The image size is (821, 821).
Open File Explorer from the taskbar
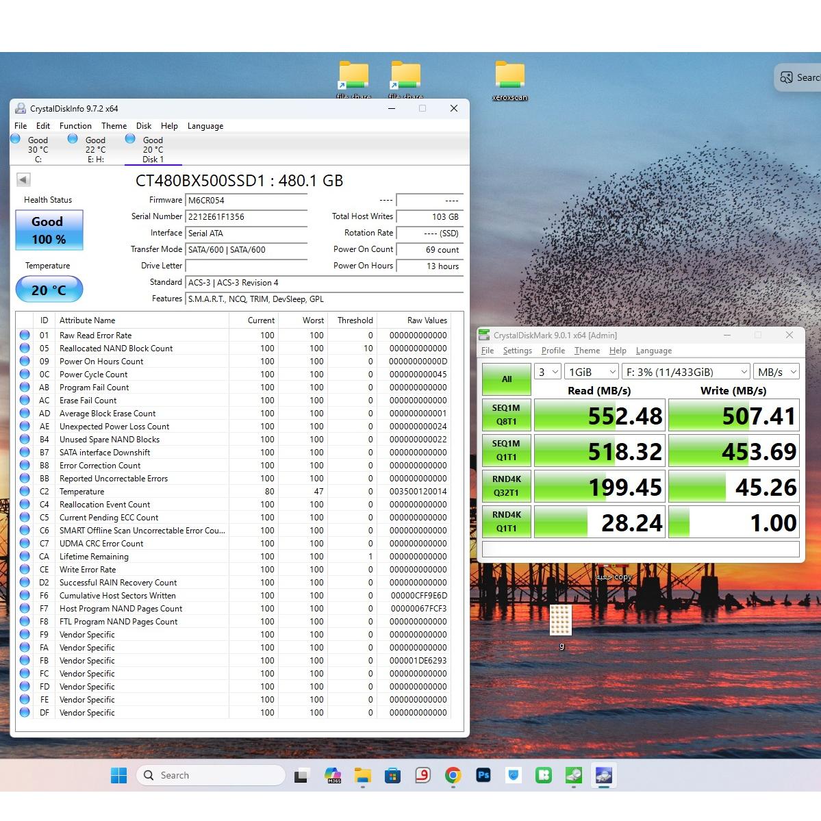[362, 775]
